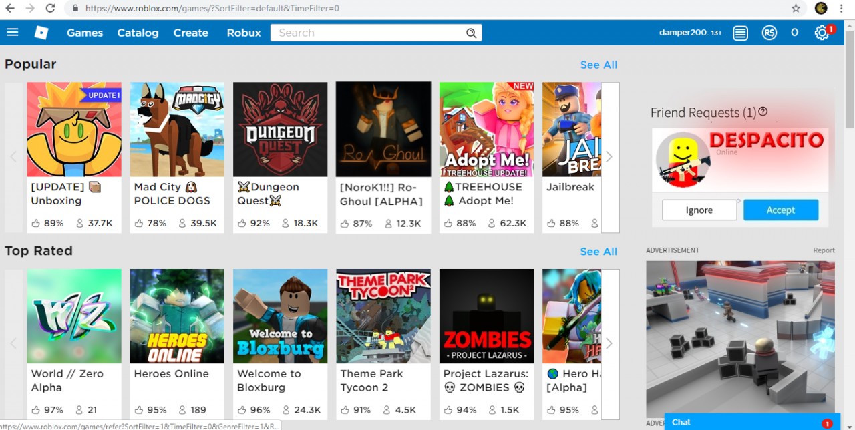
Task: Open Chrome three-dot menu
Action: (x=843, y=9)
